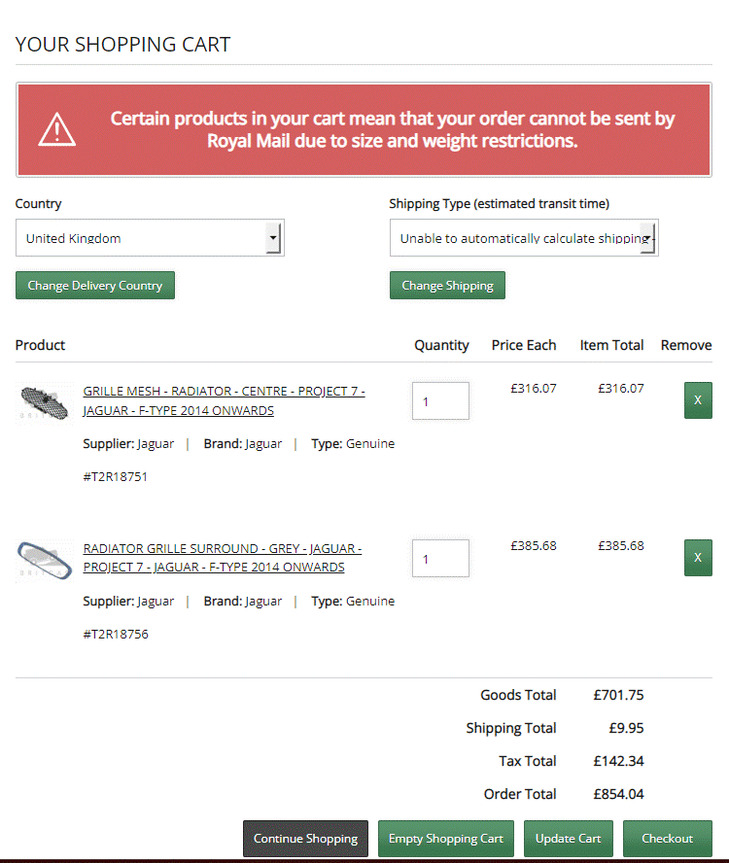Remove the Grille Mesh item with X button
729x863 pixels.
tap(697, 400)
